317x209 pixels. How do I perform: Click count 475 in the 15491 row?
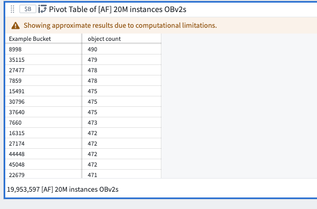point(122,91)
